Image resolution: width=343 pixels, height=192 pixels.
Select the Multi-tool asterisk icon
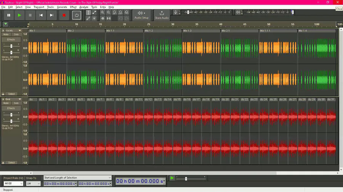click(94, 18)
